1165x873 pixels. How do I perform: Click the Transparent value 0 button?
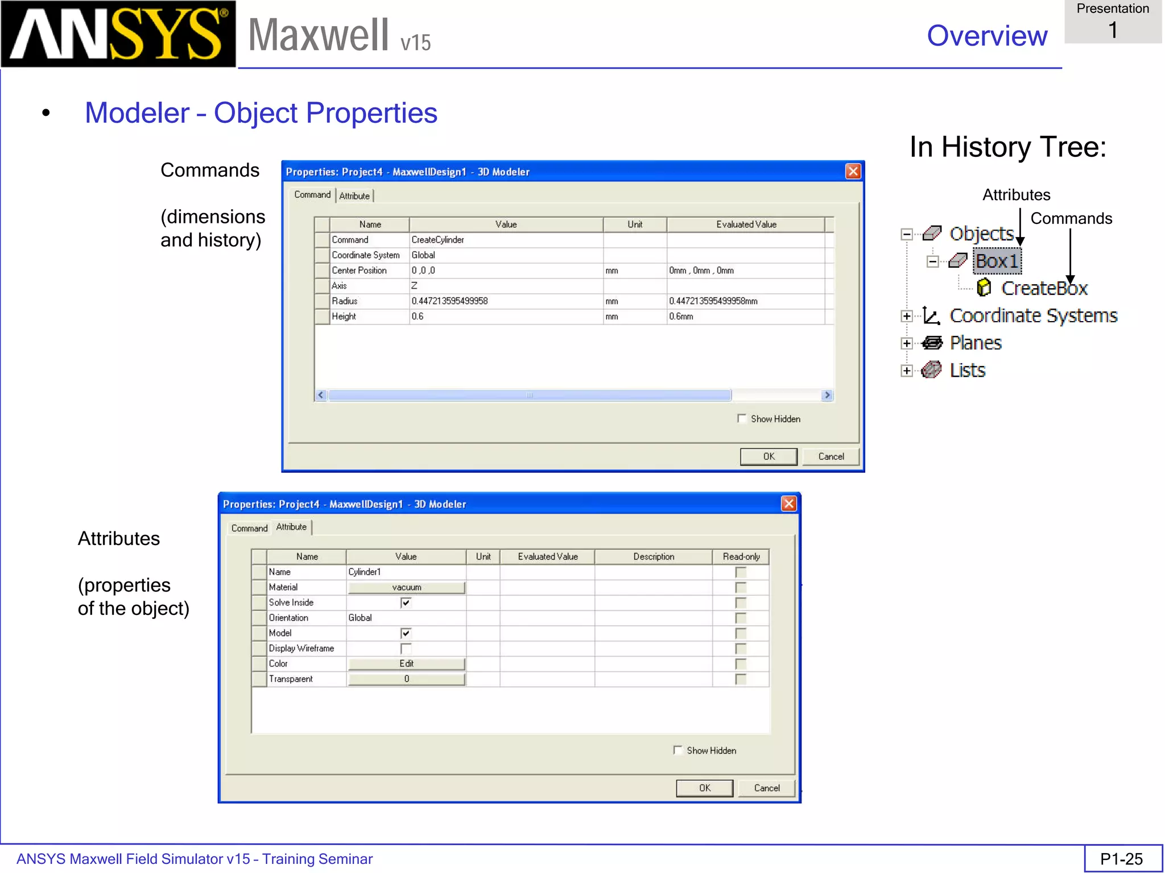(x=406, y=679)
